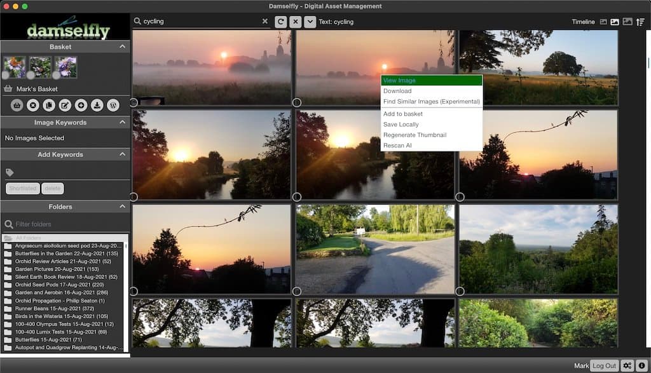
Task: Click the copy basket images icon
Action: [49, 105]
